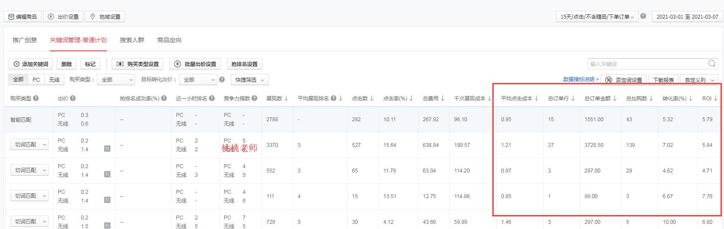The height and width of the screenshot is (229, 724).
Task: Open 抢排名设置 settings
Action: [244, 64]
